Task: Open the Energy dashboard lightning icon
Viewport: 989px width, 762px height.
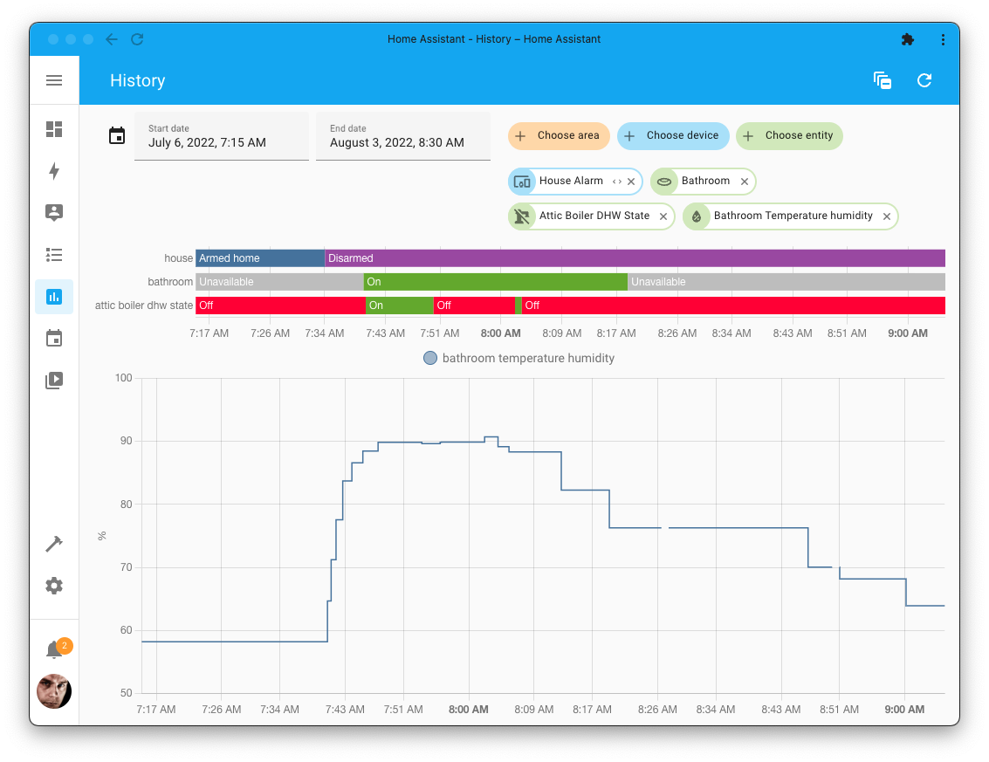Action: pyautogui.click(x=54, y=171)
